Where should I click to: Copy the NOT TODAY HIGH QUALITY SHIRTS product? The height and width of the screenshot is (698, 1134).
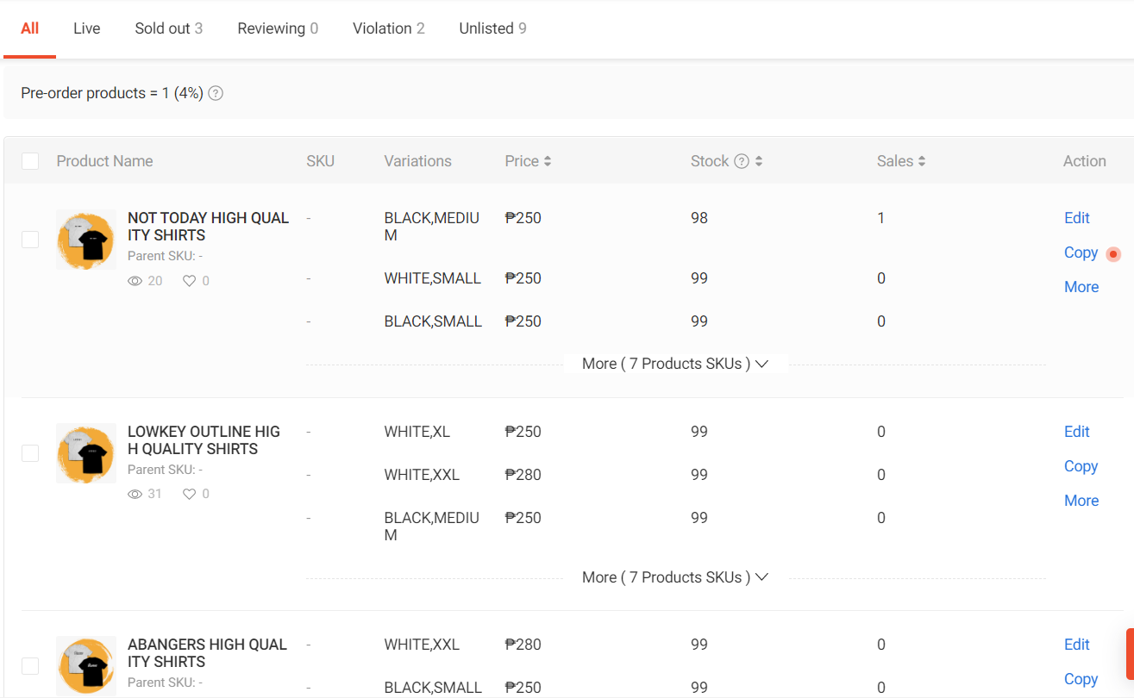[1081, 252]
